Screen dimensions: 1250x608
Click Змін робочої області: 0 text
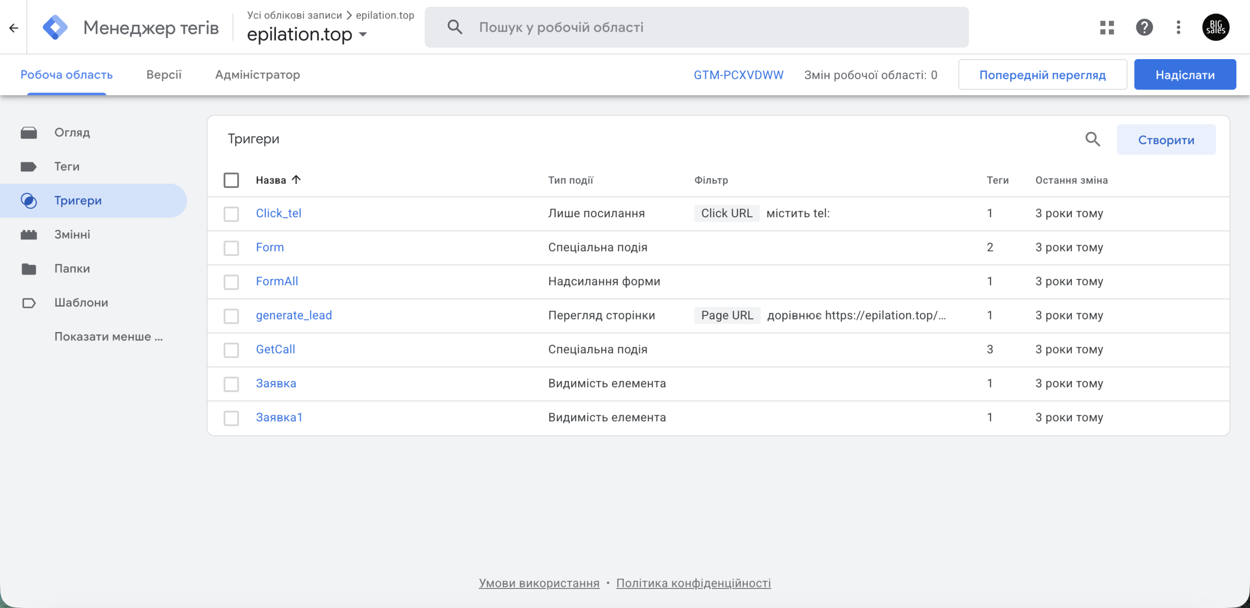pyautogui.click(x=871, y=75)
